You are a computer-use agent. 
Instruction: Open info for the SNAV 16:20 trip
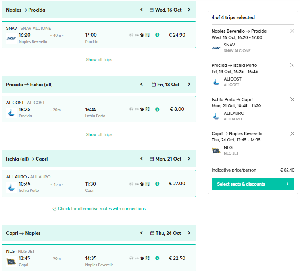tap(157, 35)
